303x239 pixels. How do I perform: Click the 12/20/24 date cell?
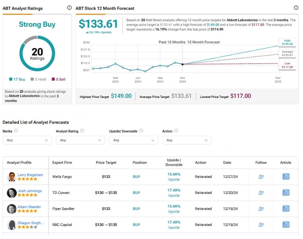coord(230,193)
